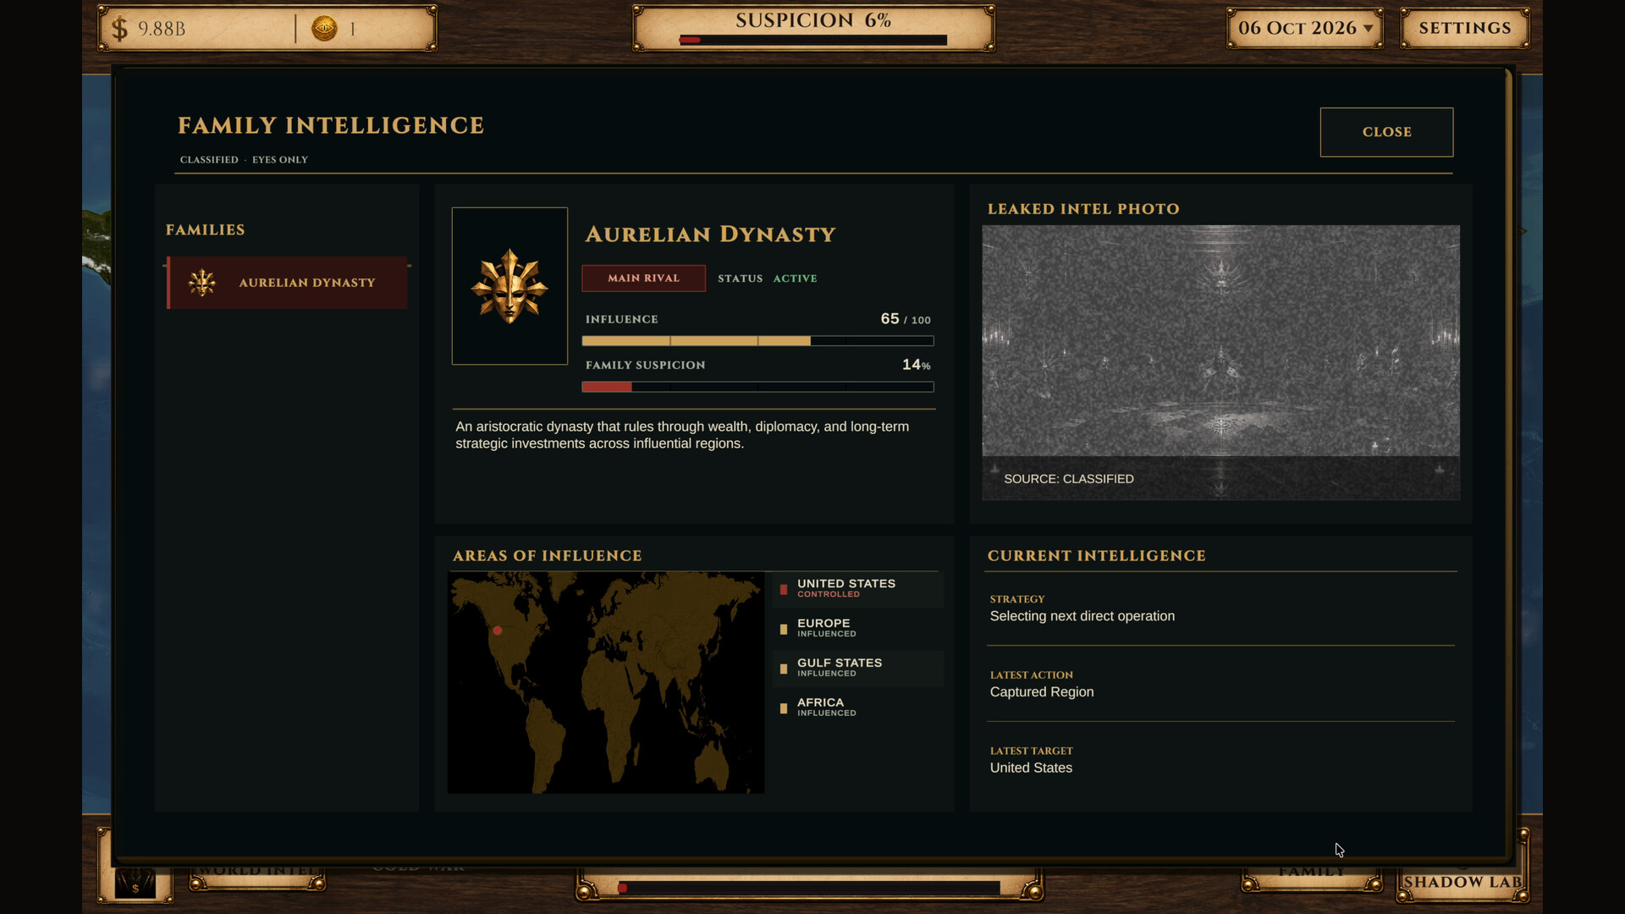This screenshot has height=914, width=1625.
Task: Click the Influence progress bar
Action: click(x=757, y=341)
